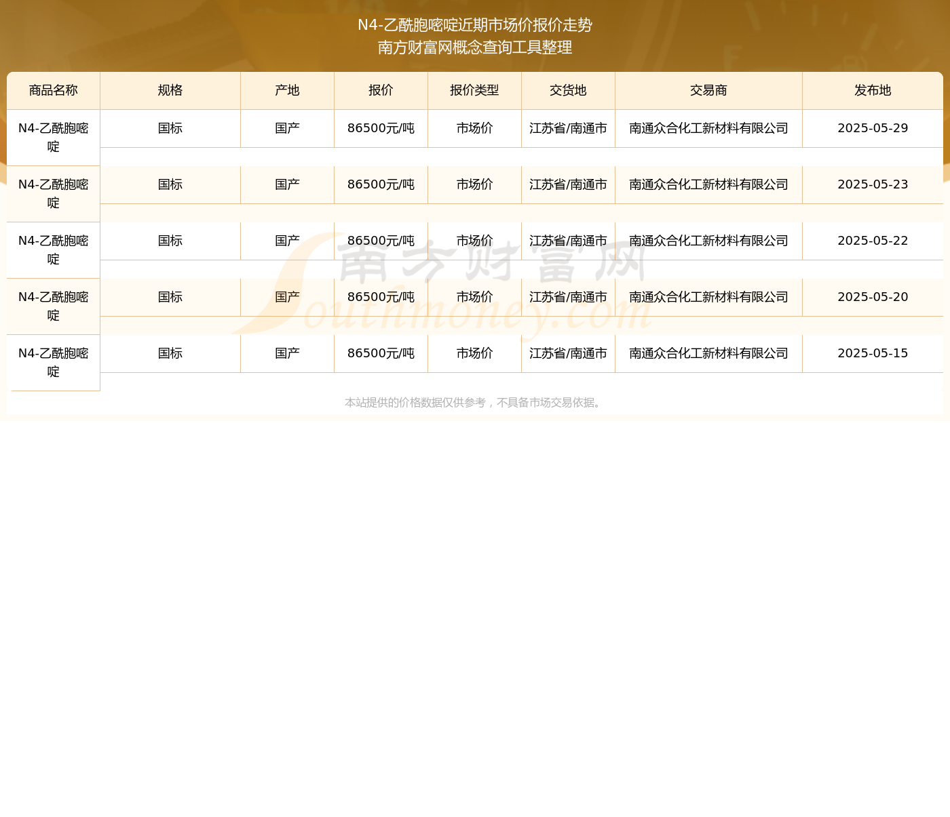Click 江苏省/南通市 in the 2025-05-22 row
Screen dimensions: 950x817
click(x=569, y=241)
